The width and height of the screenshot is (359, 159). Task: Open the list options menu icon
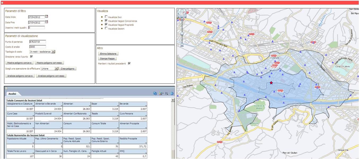tap(167, 93)
